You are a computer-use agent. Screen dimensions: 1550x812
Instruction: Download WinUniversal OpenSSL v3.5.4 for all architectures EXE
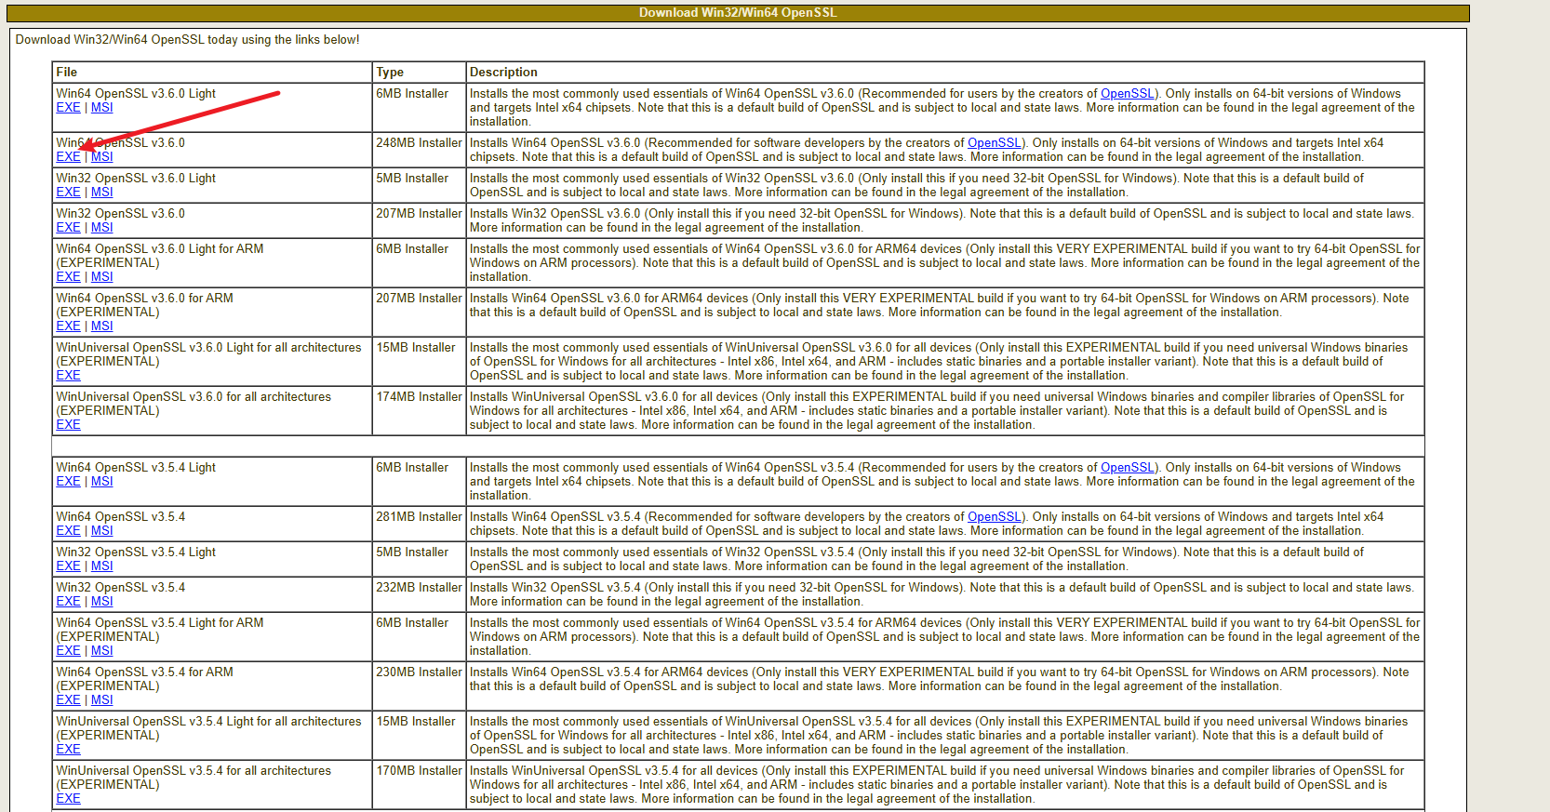click(x=68, y=799)
